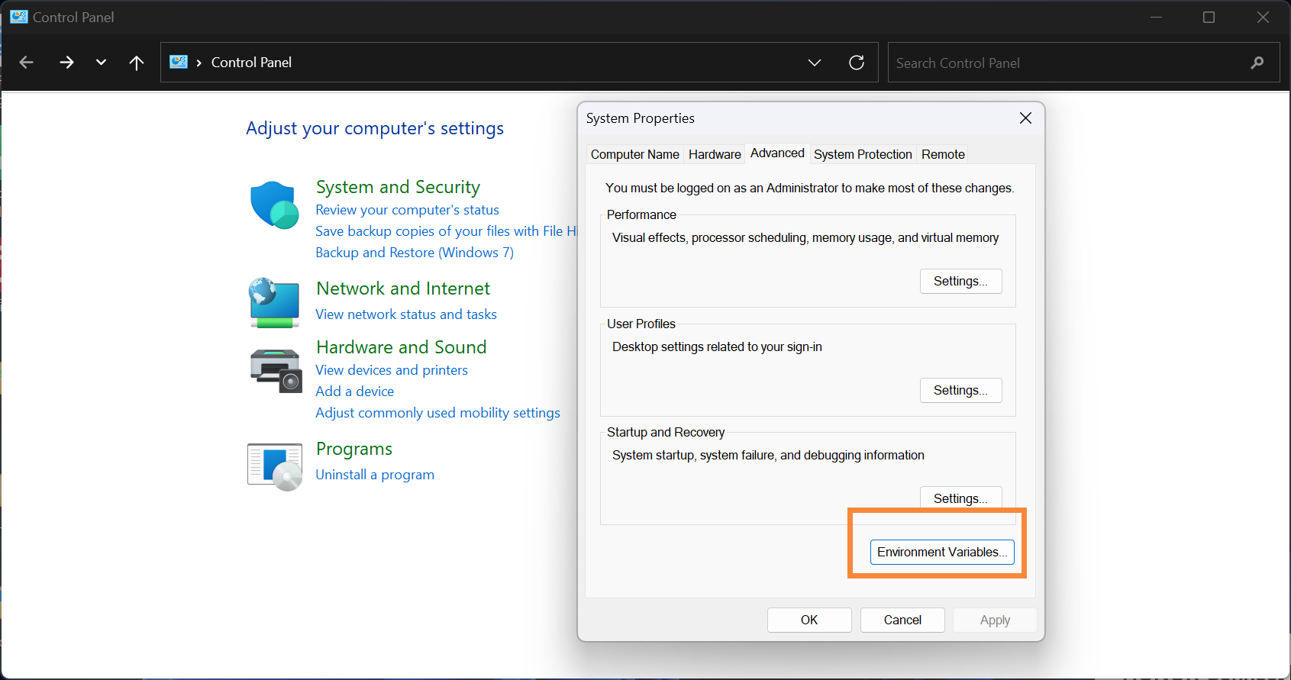Navigate up one level with up arrow

(x=137, y=63)
